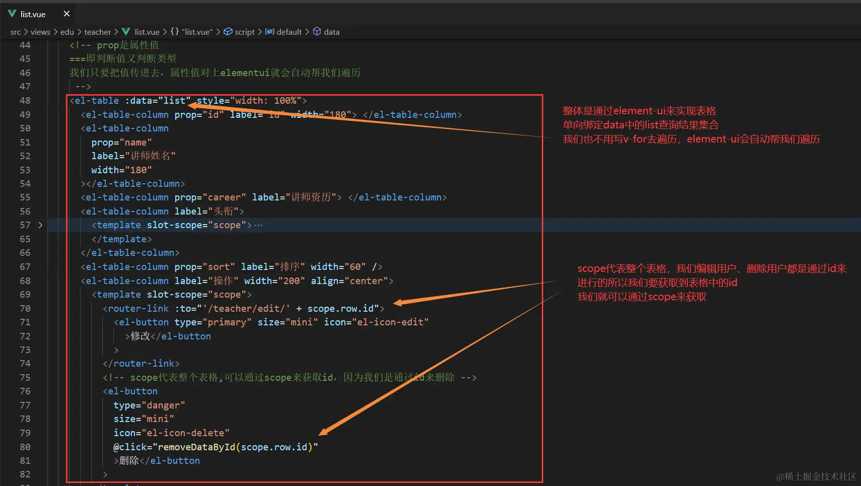Viewport: 861px width, 486px height.
Task: Open the src breadcrumb folder
Action: (16, 32)
